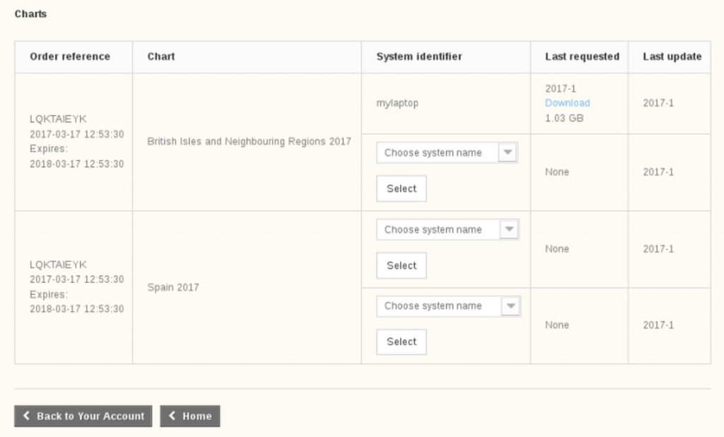This screenshot has width=724, height=437.
Task: Expand last Spain 2017 system name dropdown
Action: [x=447, y=306]
